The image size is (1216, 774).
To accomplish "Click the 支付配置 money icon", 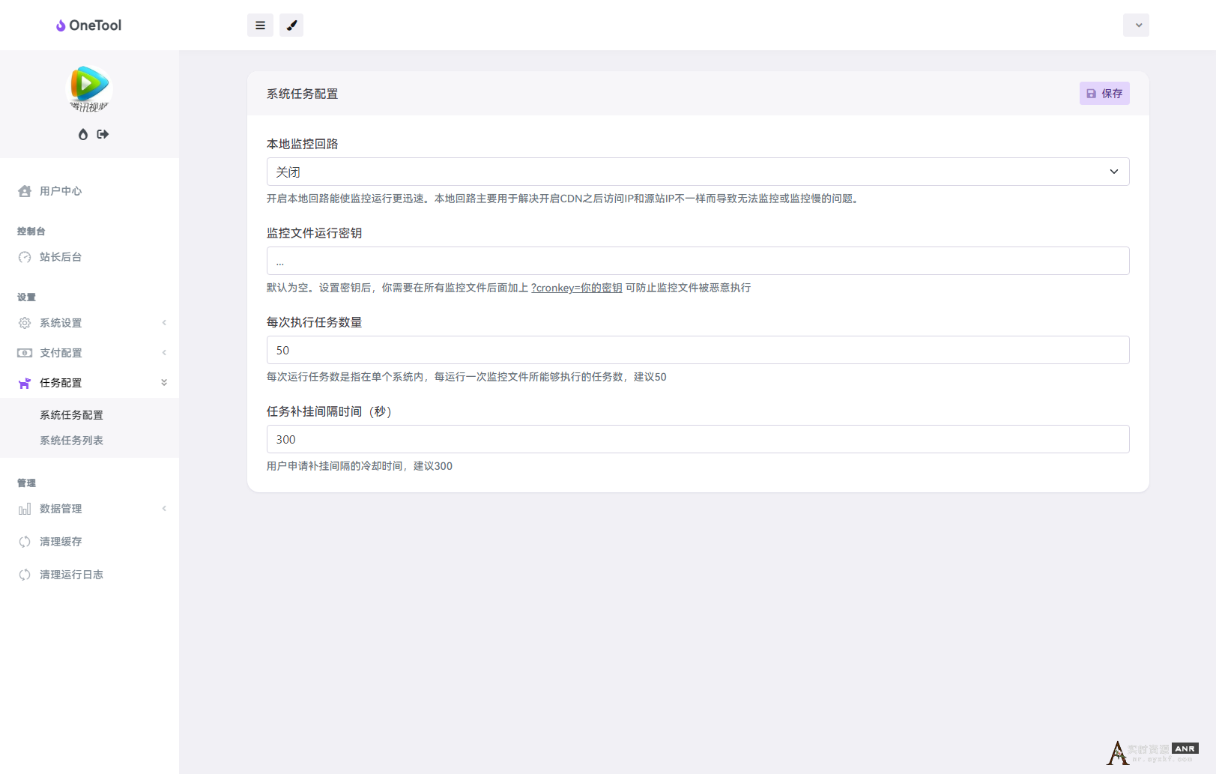I will point(25,353).
